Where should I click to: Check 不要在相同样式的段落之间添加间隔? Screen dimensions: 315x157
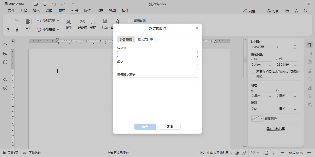coord(253,71)
